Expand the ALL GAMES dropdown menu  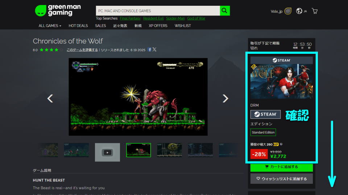[x=50, y=26]
